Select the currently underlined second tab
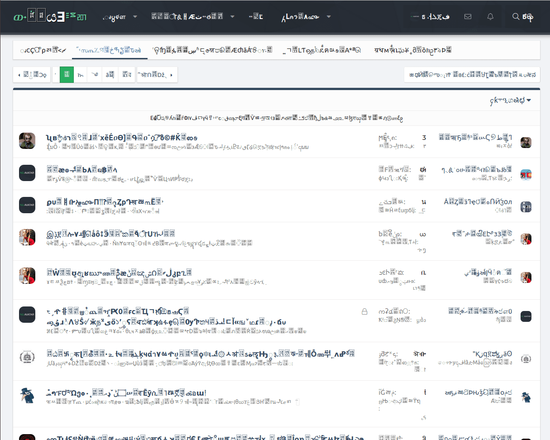The image size is (550, 440). (x=110, y=50)
